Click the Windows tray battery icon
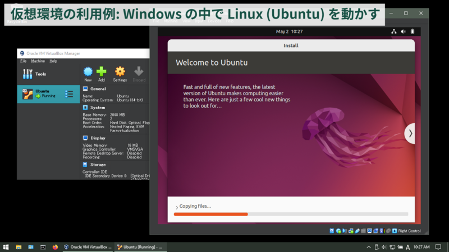The width and height of the screenshot is (449, 252). [400, 247]
